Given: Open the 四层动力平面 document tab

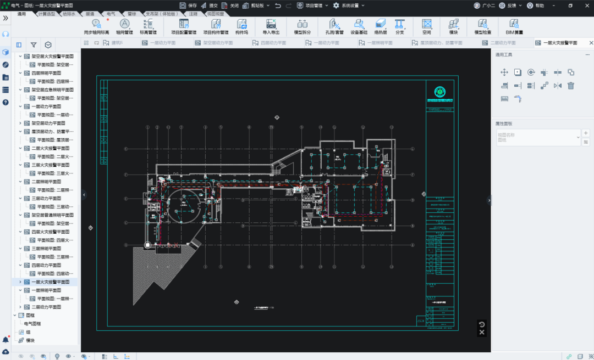Looking at the screenshot, I should pyautogui.click(x=273, y=43).
